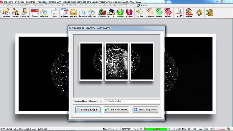Viewport: 233px width, 131px height.
Task: Click the E-MAIL icon in menu bar
Action: pos(138,5)
